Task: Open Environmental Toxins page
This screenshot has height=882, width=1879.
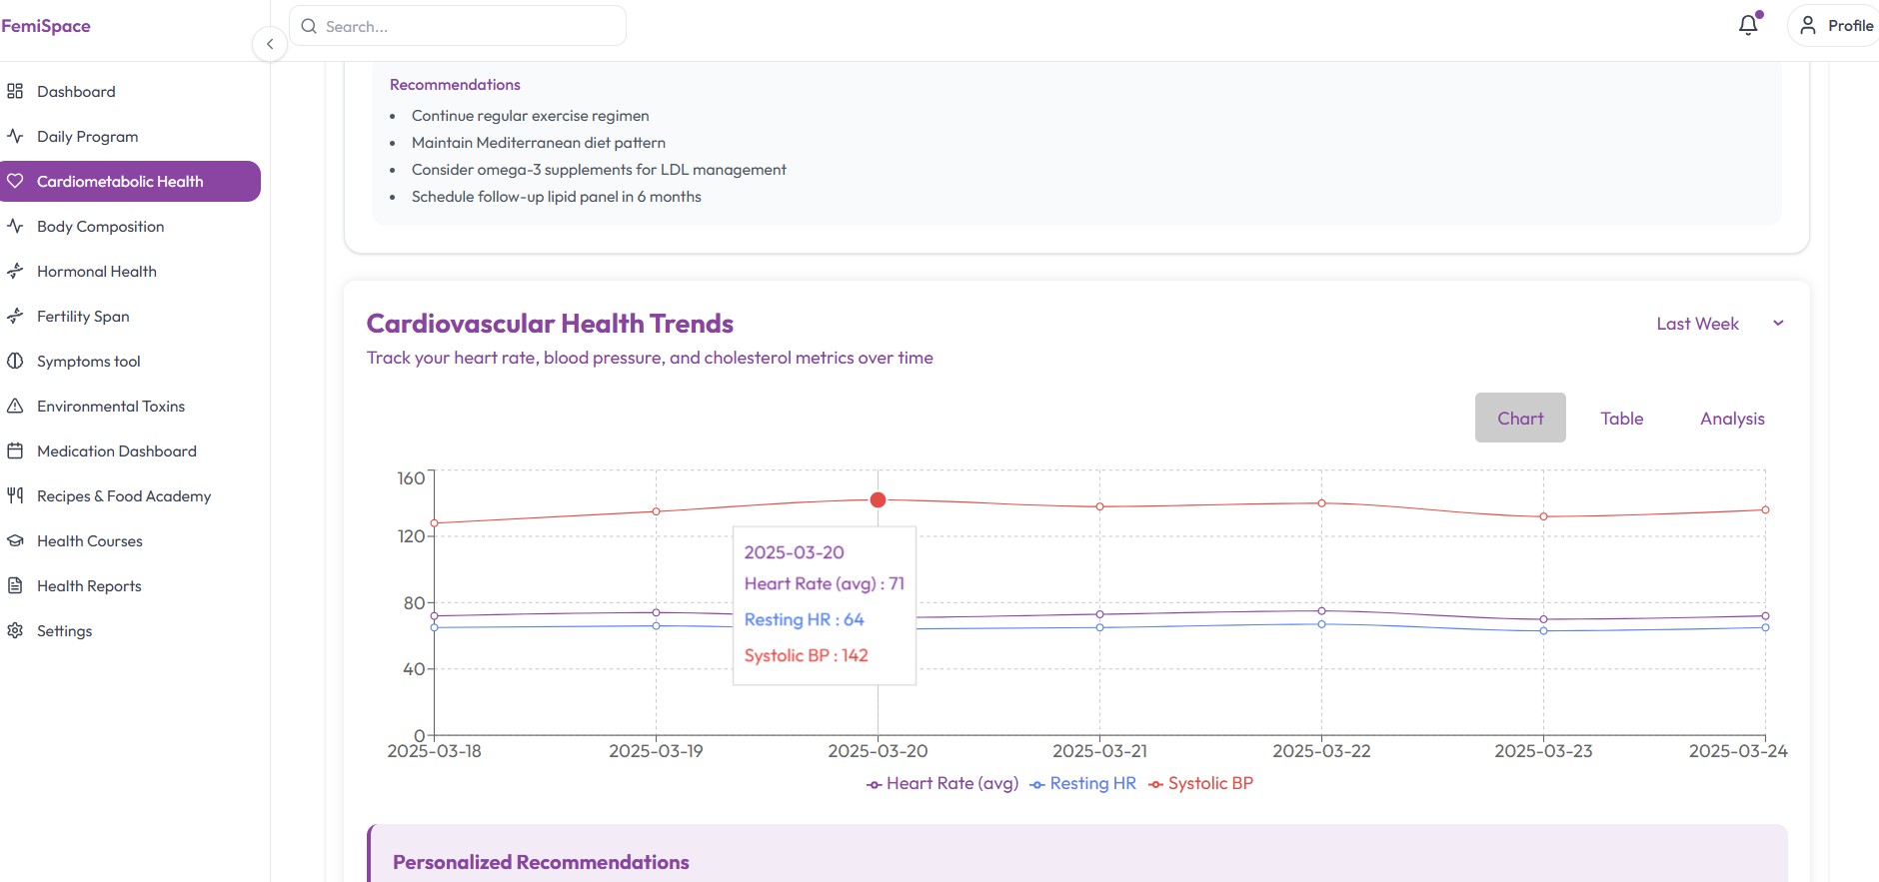Action: [x=131, y=406]
